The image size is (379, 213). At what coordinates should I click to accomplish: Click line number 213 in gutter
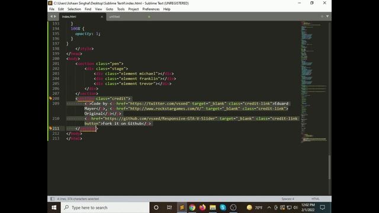[x=56, y=138]
